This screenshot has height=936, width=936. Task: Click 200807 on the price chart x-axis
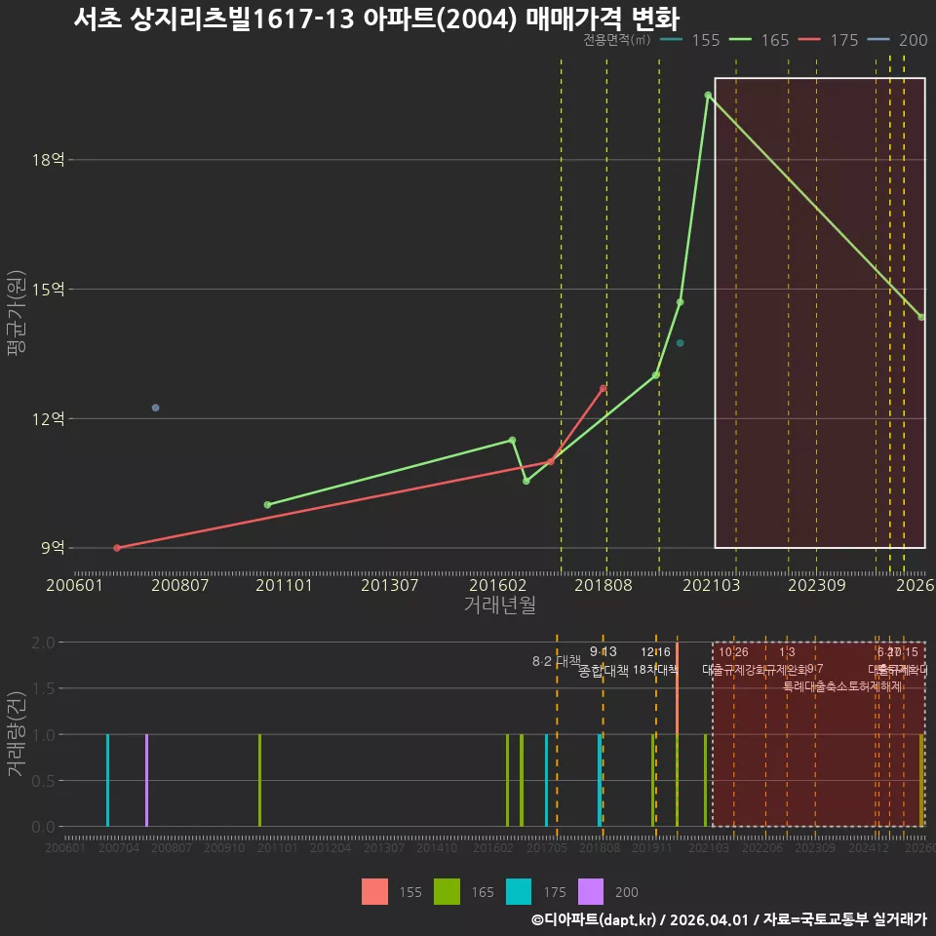pos(179,585)
